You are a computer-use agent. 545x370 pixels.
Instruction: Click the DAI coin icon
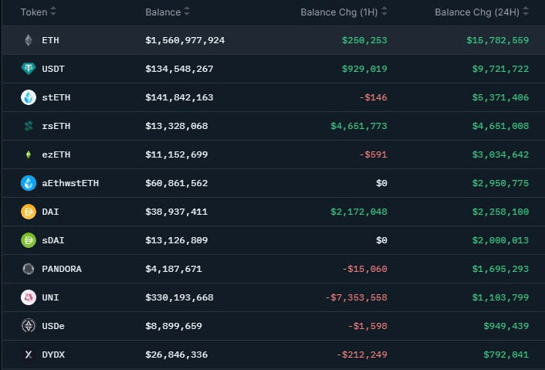[29, 212]
